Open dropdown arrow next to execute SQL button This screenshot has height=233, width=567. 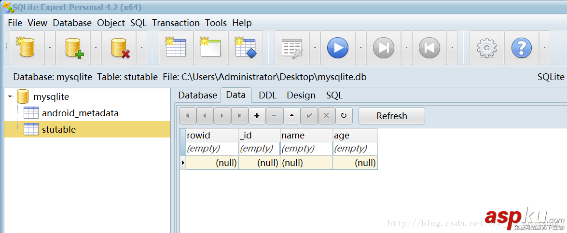pos(360,48)
